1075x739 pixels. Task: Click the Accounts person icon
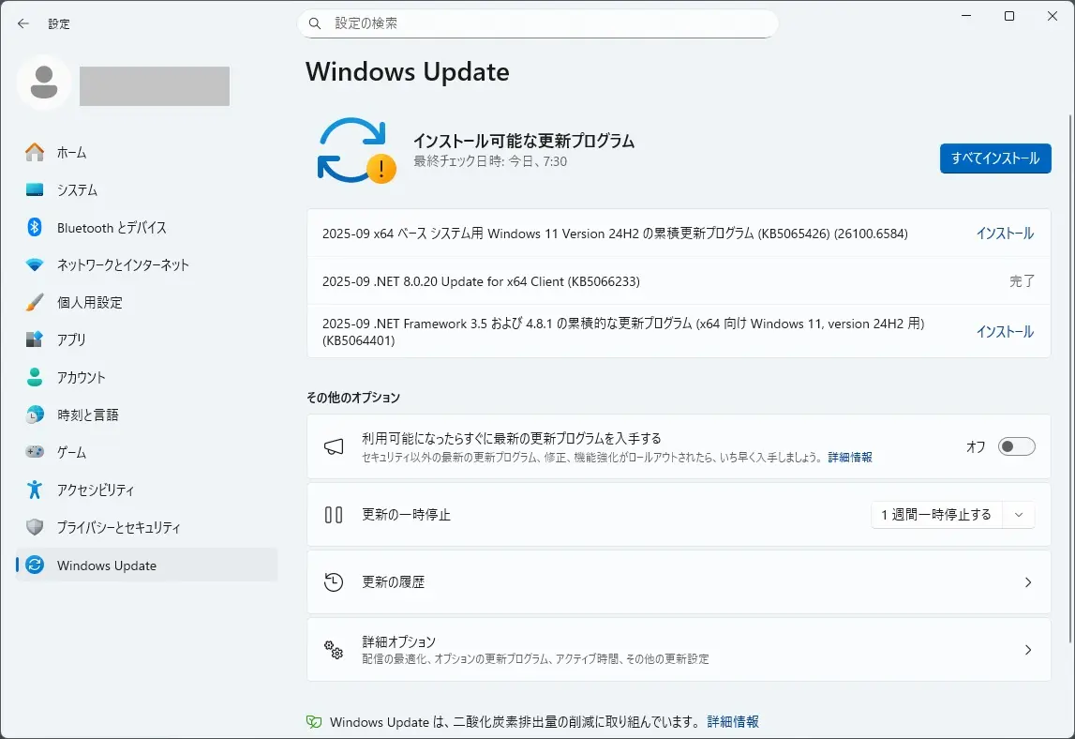point(35,377)
